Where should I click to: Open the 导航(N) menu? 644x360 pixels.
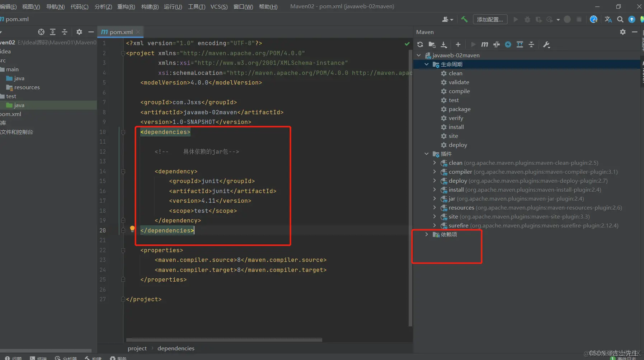pos(56,6)
